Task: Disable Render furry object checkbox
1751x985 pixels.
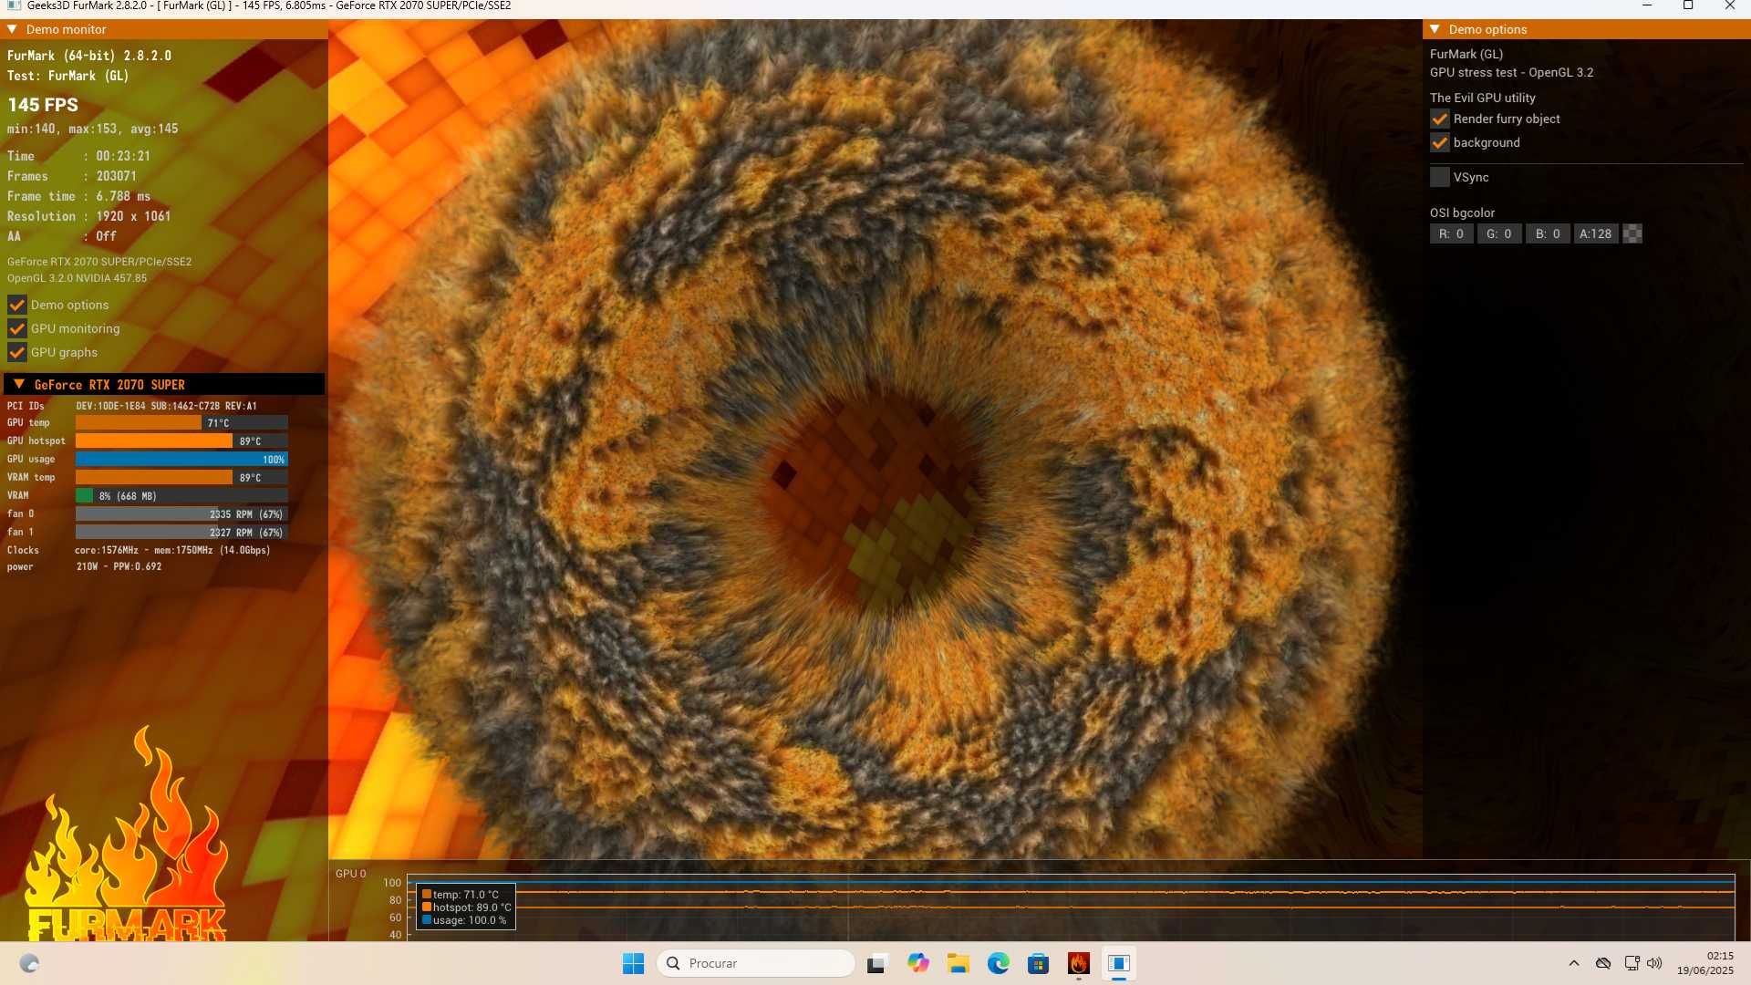Action: point(1439,119)
